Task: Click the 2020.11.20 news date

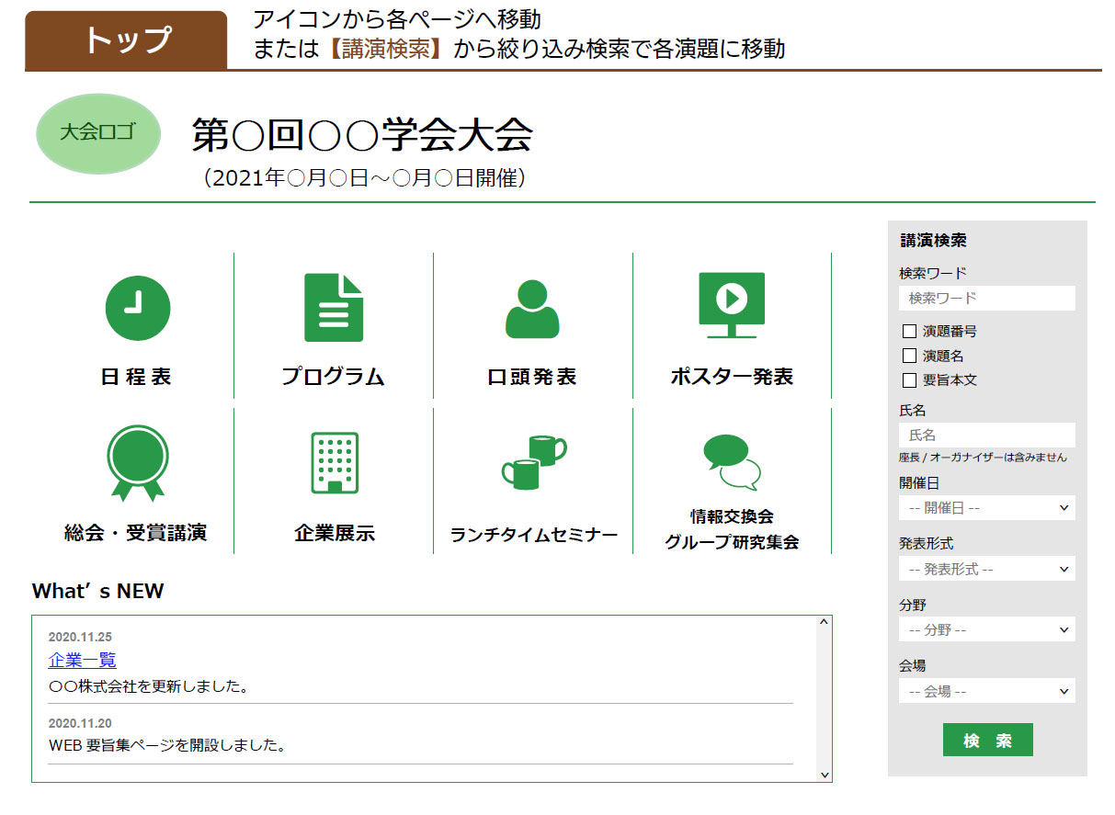Action: coord(80,723)
